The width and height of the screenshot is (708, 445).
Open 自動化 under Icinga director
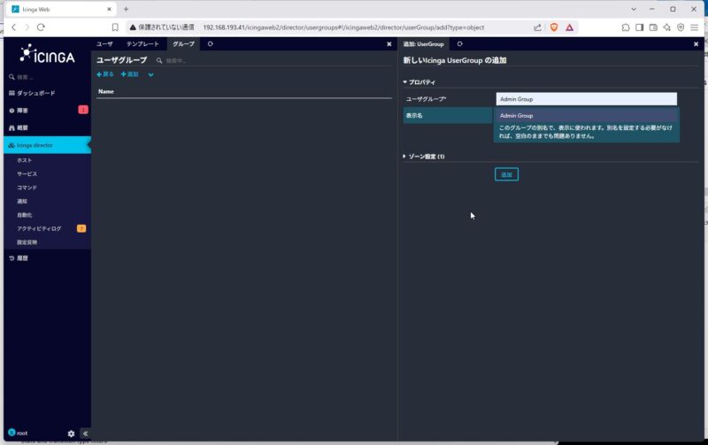(x=25, y=215)
